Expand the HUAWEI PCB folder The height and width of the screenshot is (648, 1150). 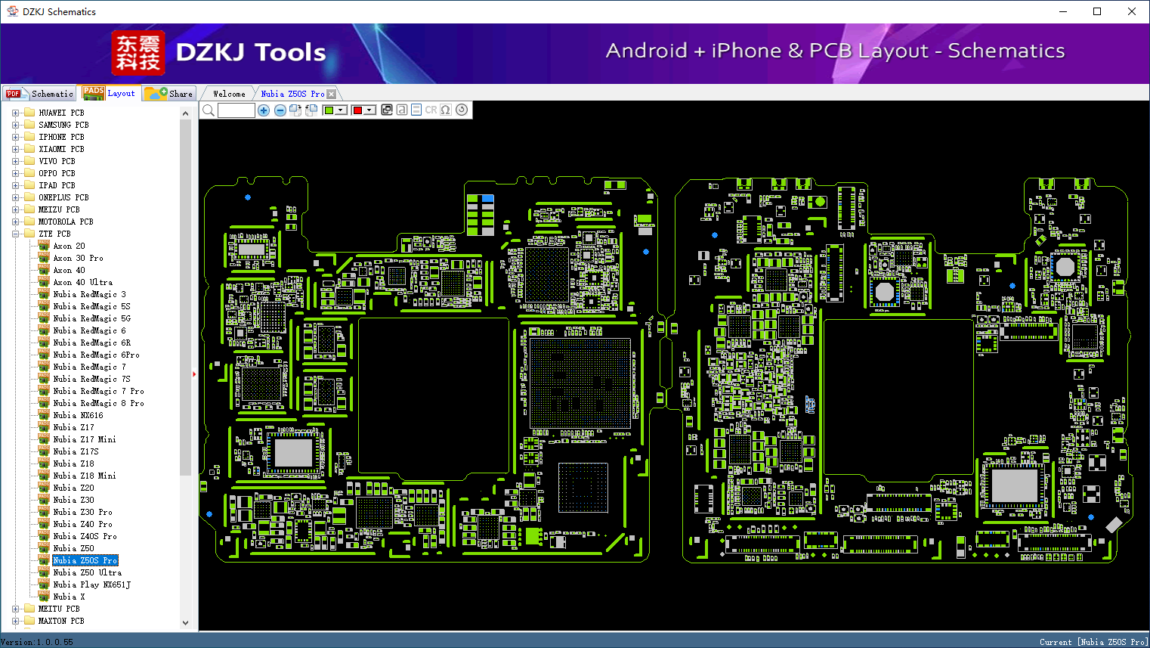(16, 113)
